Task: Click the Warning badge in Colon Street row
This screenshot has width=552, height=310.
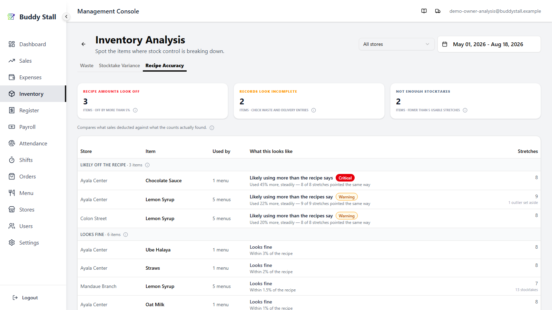Action: point(347,216)
